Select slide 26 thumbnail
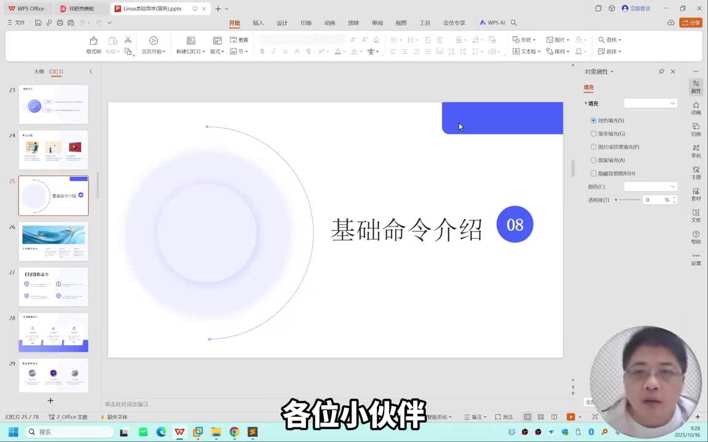This screenshot has width=708, height=442. point(53,241)
